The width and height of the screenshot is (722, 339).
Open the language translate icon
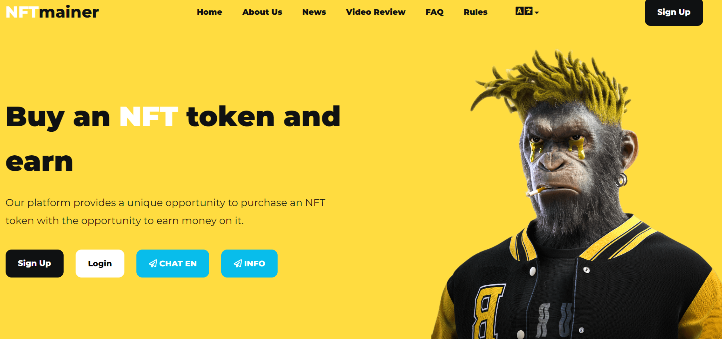click(x=524, y=11)
